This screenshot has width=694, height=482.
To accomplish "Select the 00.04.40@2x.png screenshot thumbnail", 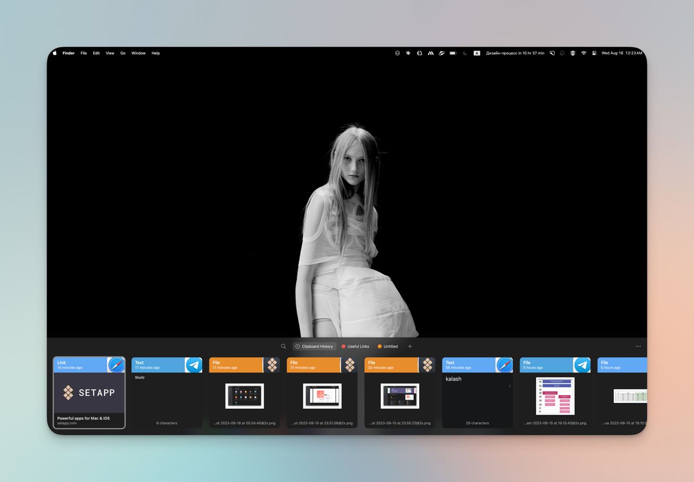I will (x=245, y=396).
